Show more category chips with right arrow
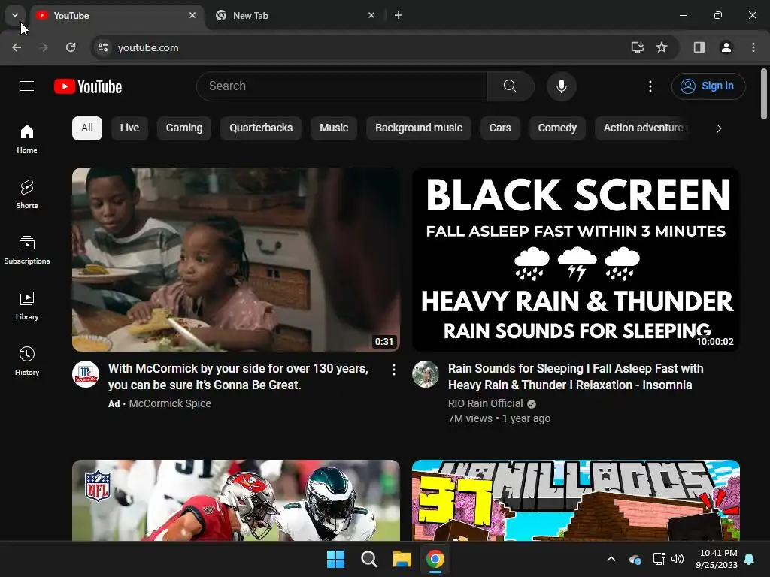This screenshot has height=577, width=770. [x=718, y=128]
